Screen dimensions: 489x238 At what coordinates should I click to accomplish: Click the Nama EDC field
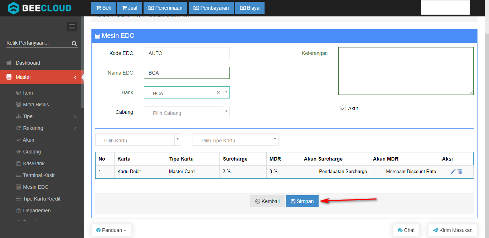tap(187, 73)
